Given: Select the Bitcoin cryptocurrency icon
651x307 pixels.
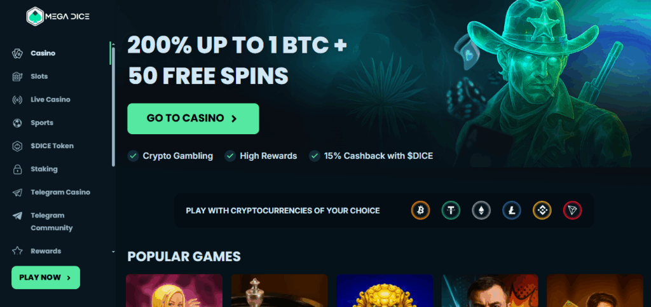Looking at the screenshot, I should tap(420, 210).
